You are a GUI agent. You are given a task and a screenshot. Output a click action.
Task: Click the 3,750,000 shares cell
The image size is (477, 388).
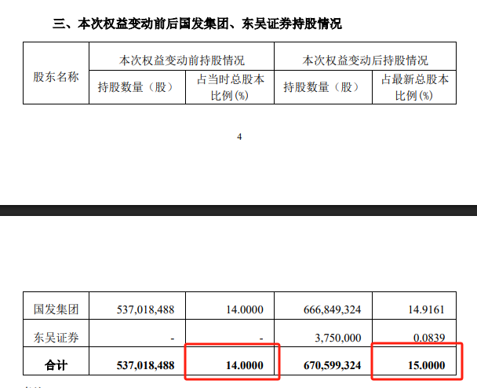pyautogui.click(x=337, y=338)
